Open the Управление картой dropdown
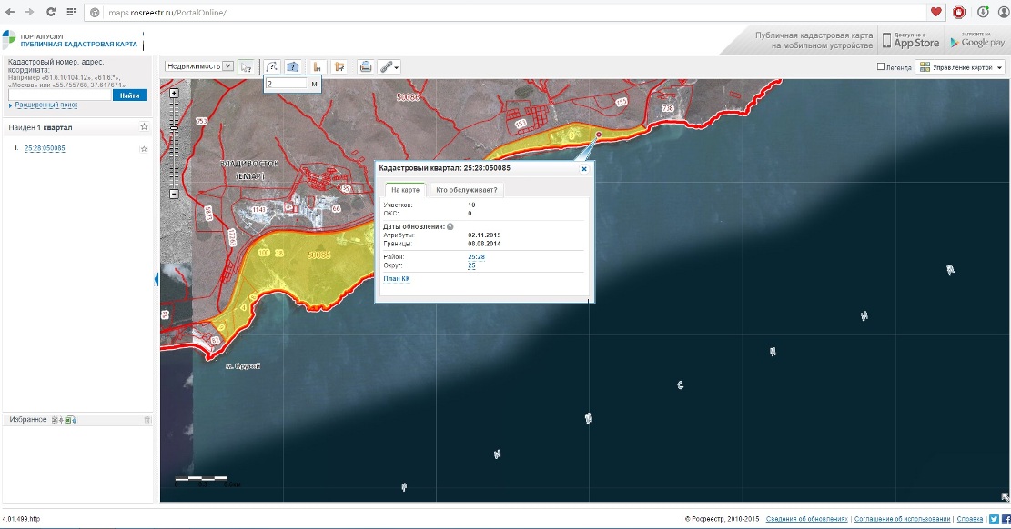This screenshot has height=529, width=1011. 959,67
